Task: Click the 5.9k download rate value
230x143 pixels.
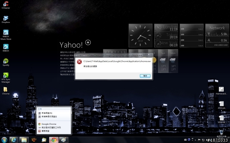Action: coord(224,34)
